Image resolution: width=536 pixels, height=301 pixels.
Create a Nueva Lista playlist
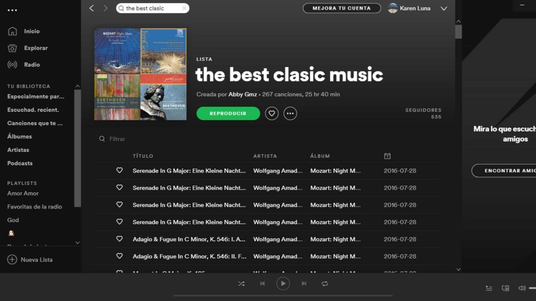(30, 260)
